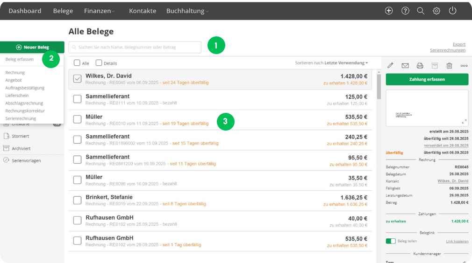Send the invoice via the envelope icon

(x=405, y=66)
